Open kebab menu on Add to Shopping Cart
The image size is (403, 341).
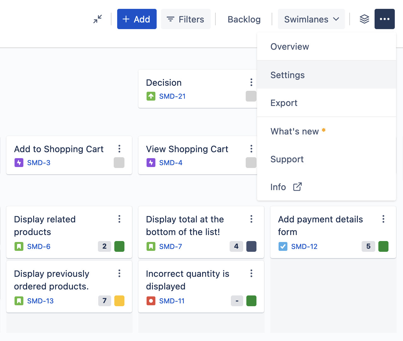pyautogui.click(x=119, y=149)
